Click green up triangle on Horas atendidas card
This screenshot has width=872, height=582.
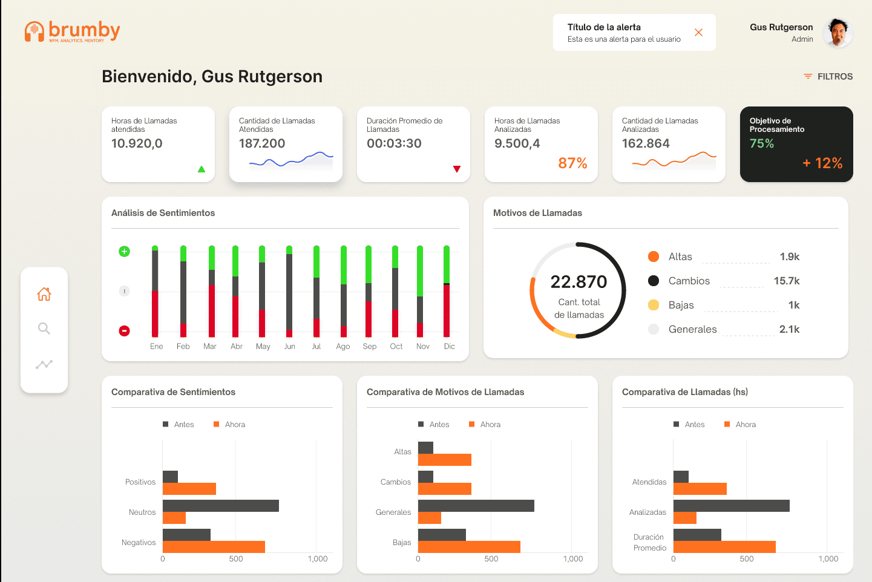click(202, 169)
